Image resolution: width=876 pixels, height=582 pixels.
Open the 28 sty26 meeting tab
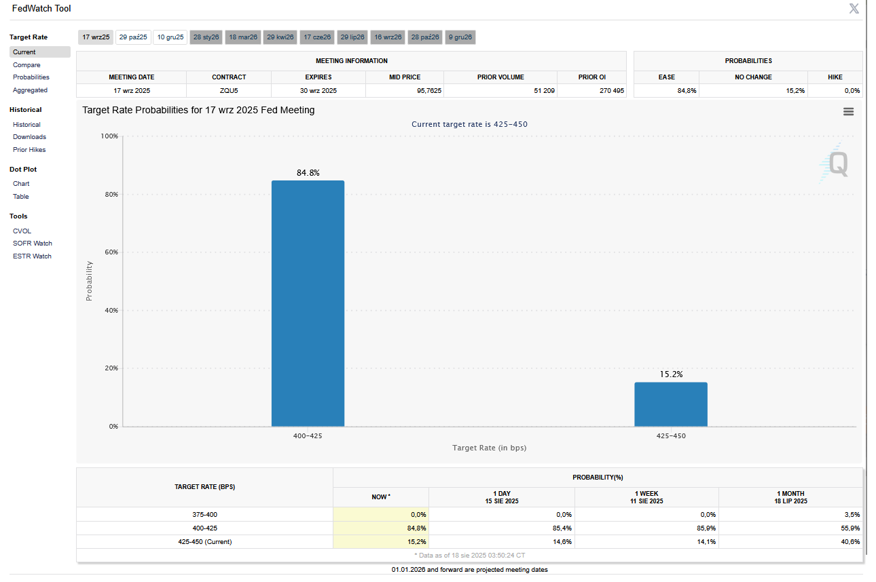206,37
